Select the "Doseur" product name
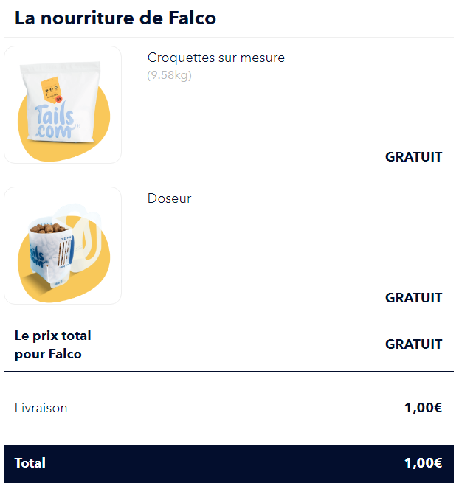Viewport: 459px width, 486px height. (169, 198)
